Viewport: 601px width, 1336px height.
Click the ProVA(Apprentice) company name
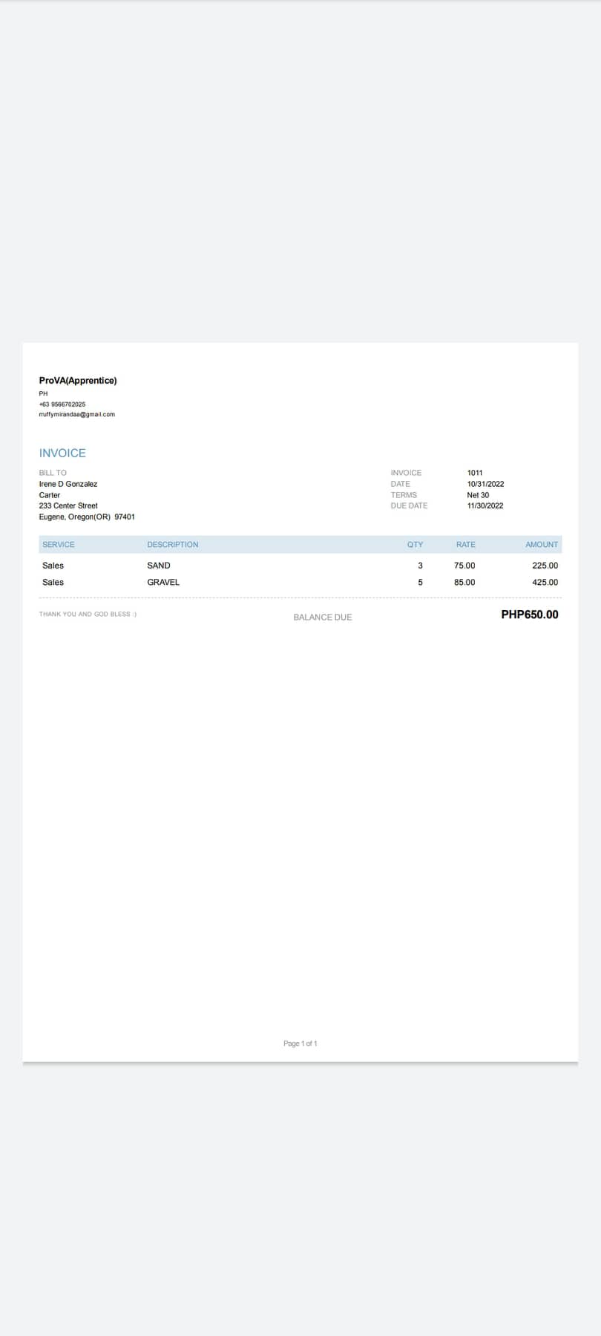point(78,381)
